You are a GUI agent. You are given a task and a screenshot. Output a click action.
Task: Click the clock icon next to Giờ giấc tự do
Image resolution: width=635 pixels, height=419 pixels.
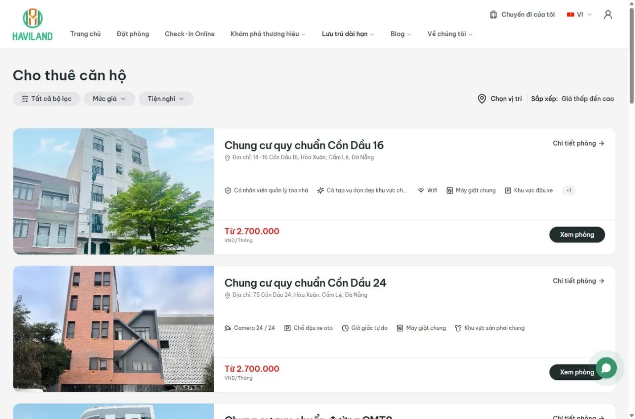pos(345,328)
